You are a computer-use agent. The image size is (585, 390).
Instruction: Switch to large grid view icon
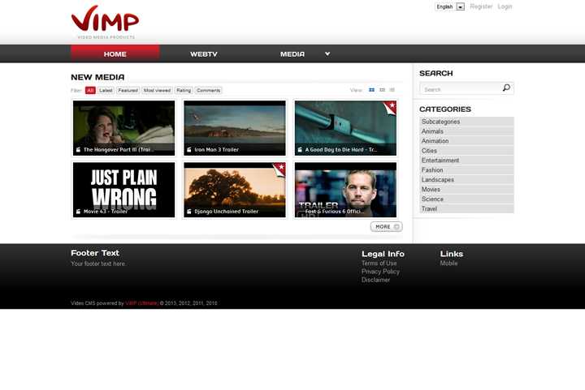(371, 90)
